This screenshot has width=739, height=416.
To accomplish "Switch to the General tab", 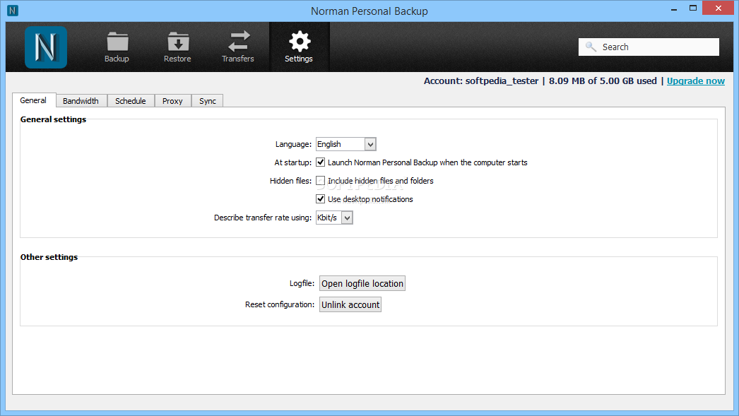I will coord(33,100).
